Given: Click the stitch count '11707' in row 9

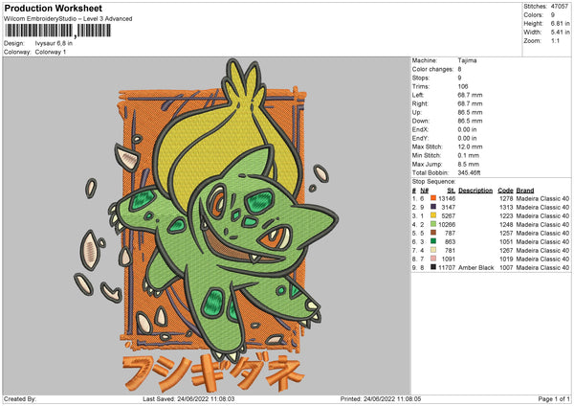Looking at the screenshot, I should tap(447, 268).
